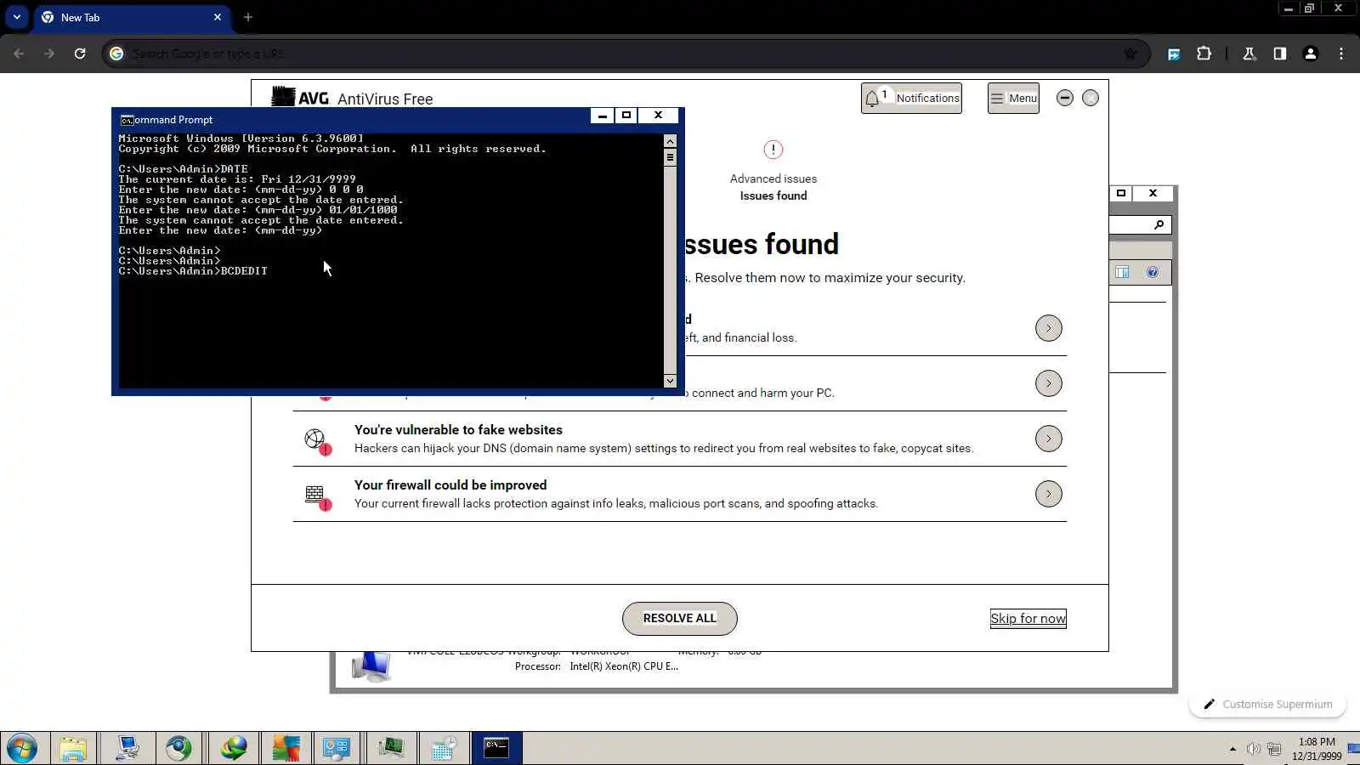Go forward in the browser
Image resolution: width=1360 pixels, height=765 pixels.
coord(49,54)
